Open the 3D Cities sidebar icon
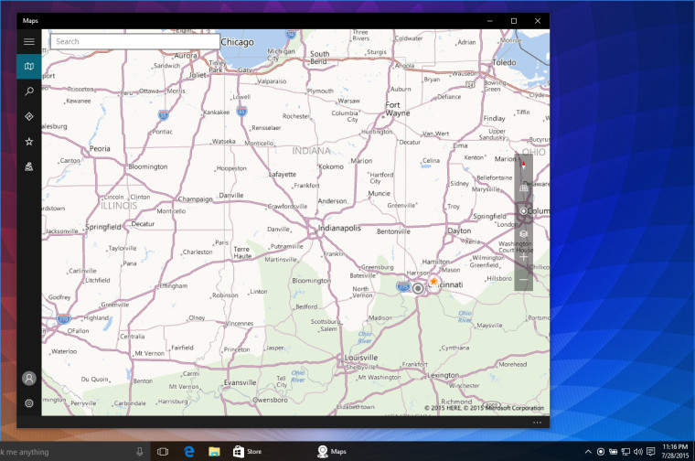 click(29, 166)
